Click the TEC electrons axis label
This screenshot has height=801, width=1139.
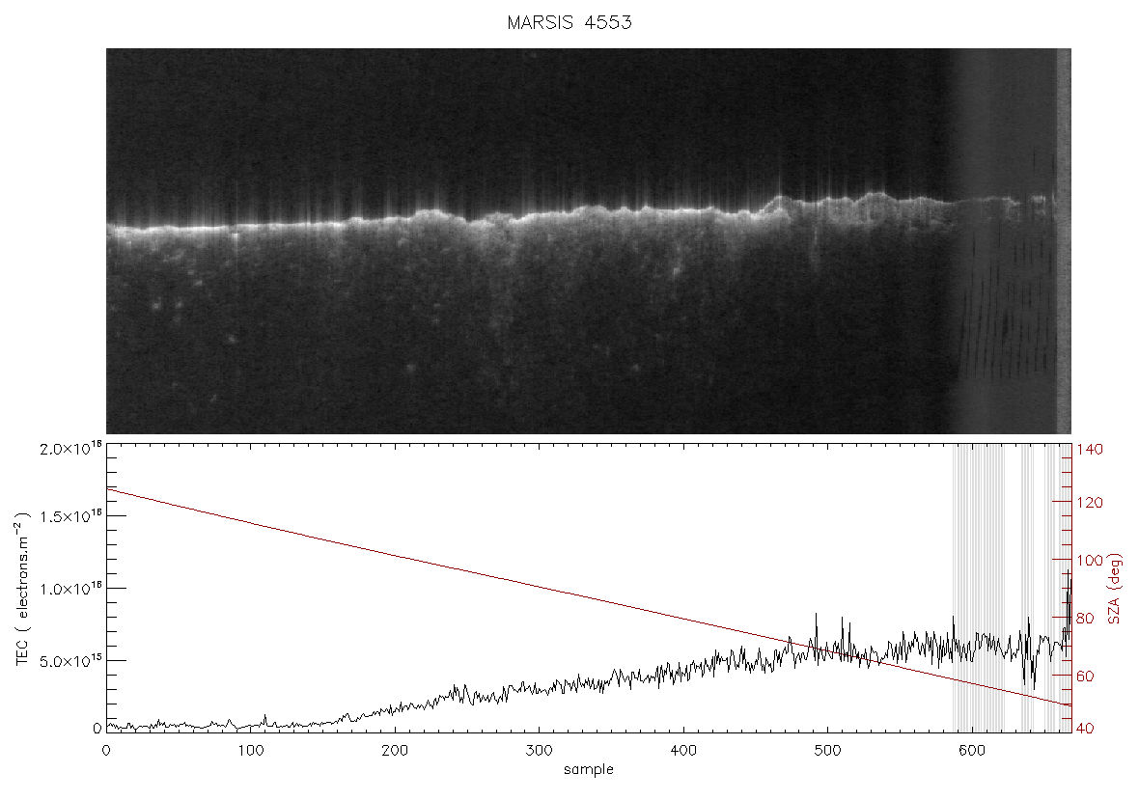click(x=22, y=589)
